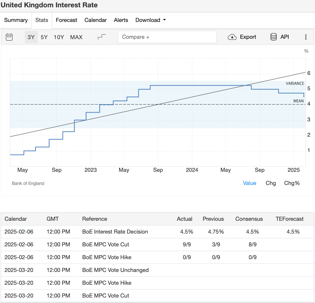Screen dimensions: 315x303
Task: Open the Alerts tab
Action: (121, 20)
